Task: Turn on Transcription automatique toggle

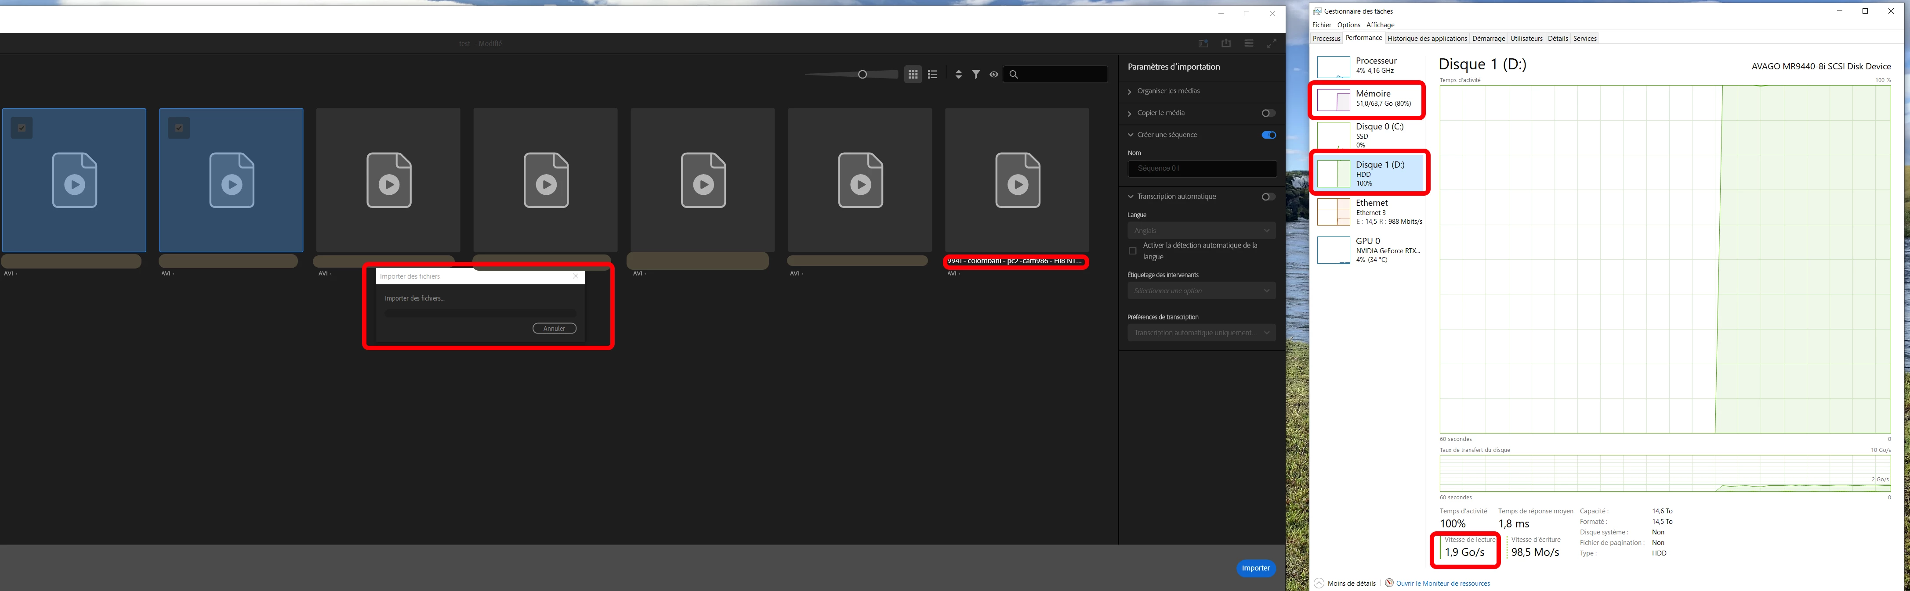Action: (1268, 197)
